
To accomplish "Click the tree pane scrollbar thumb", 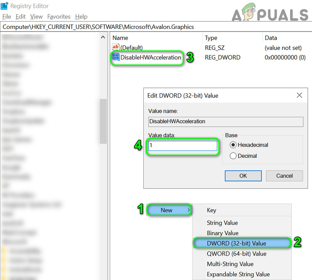I will click(103, 121).
